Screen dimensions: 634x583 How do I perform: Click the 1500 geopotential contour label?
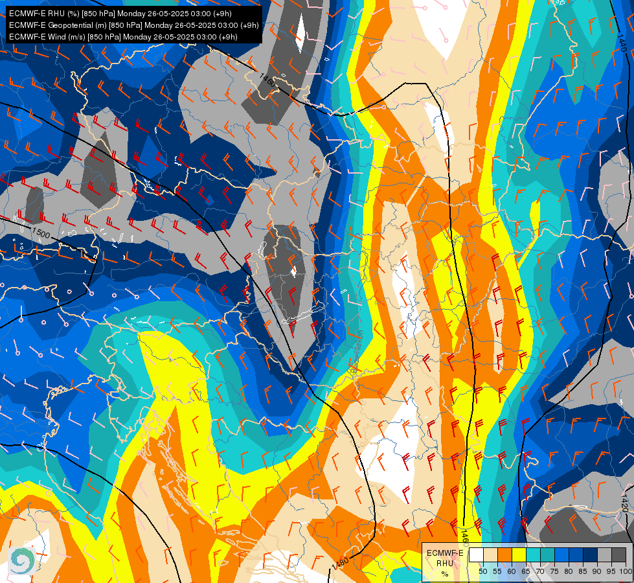(x=41, y=233)
